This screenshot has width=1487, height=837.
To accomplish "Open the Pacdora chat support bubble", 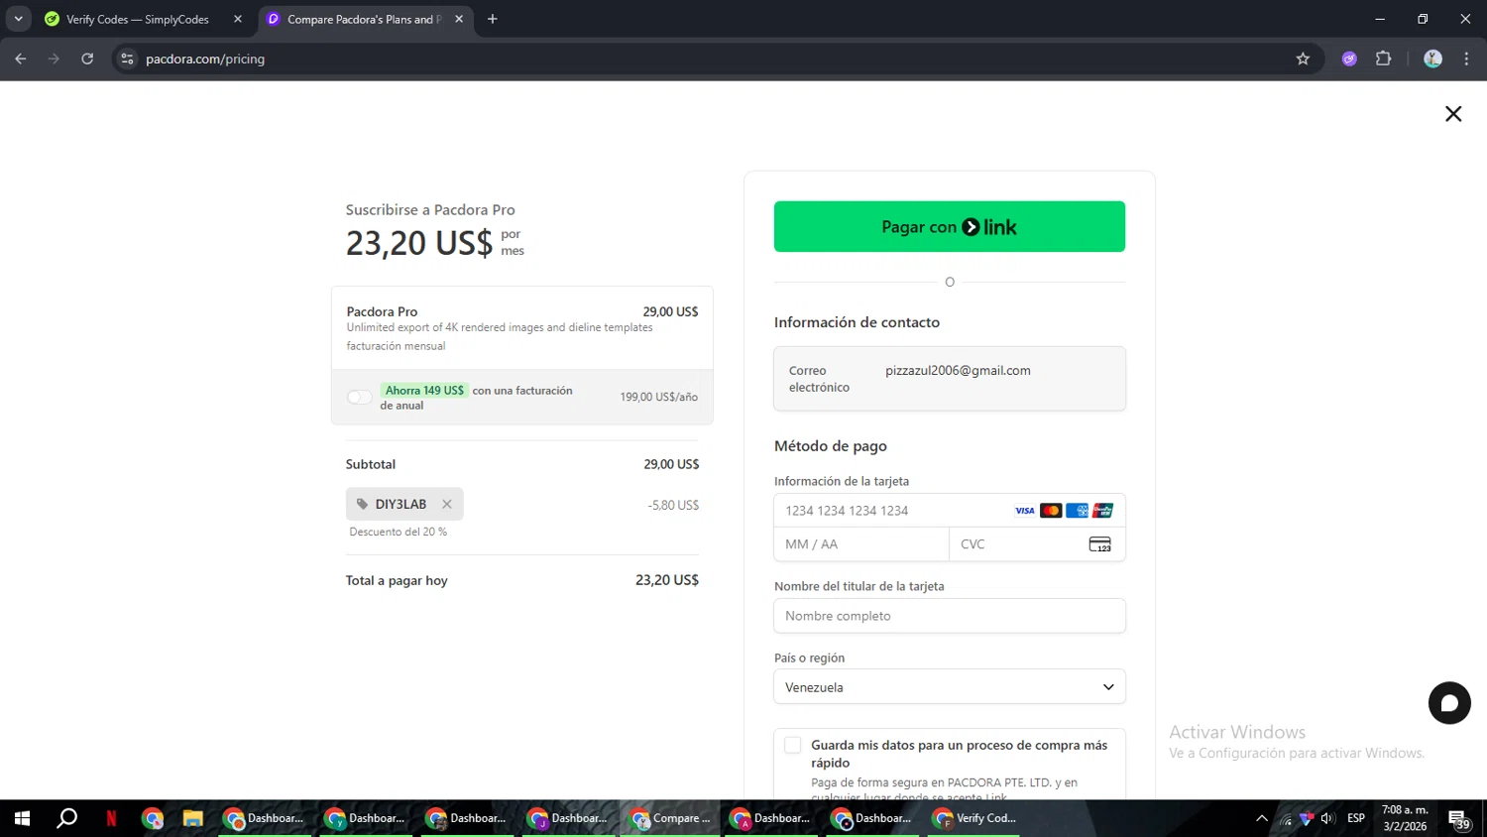I will 1449,703.
